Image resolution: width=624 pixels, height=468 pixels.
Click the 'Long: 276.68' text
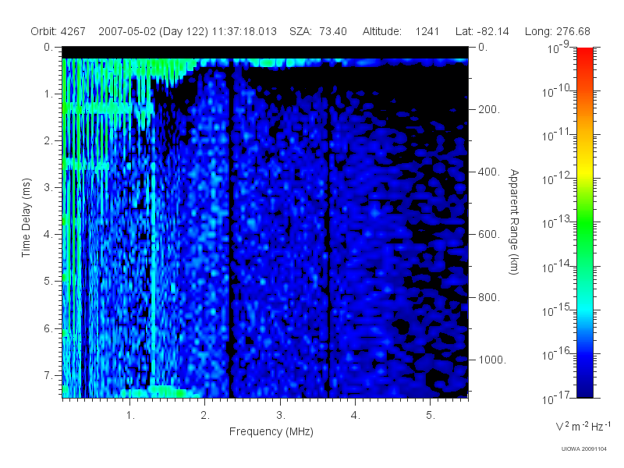tap(557, 31)
